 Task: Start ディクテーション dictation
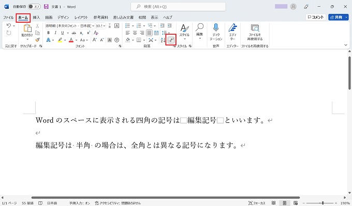(216, 32)
